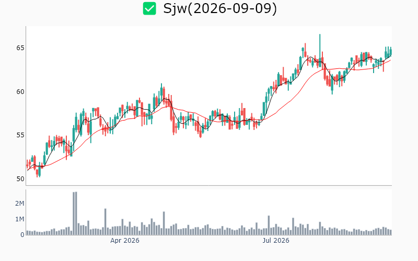The height and width of the screenshot is (261, 418).
Task: Click the volume spike bar in early July
Action: click(269, 226)
